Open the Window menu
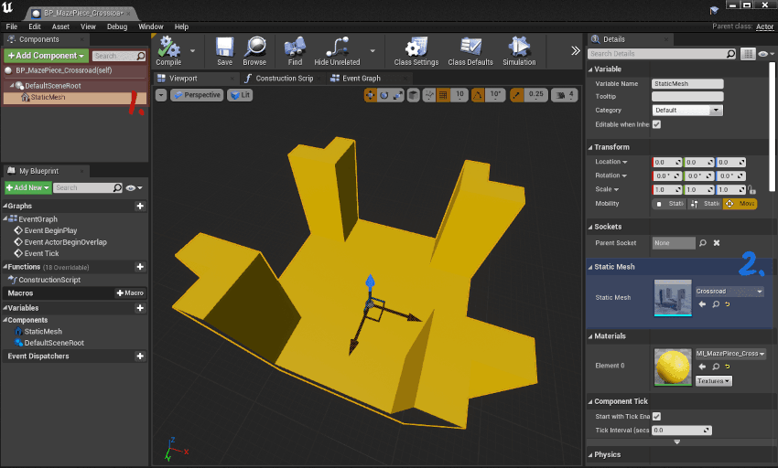Viewport: 778px width, 468px height. (151, 27)
